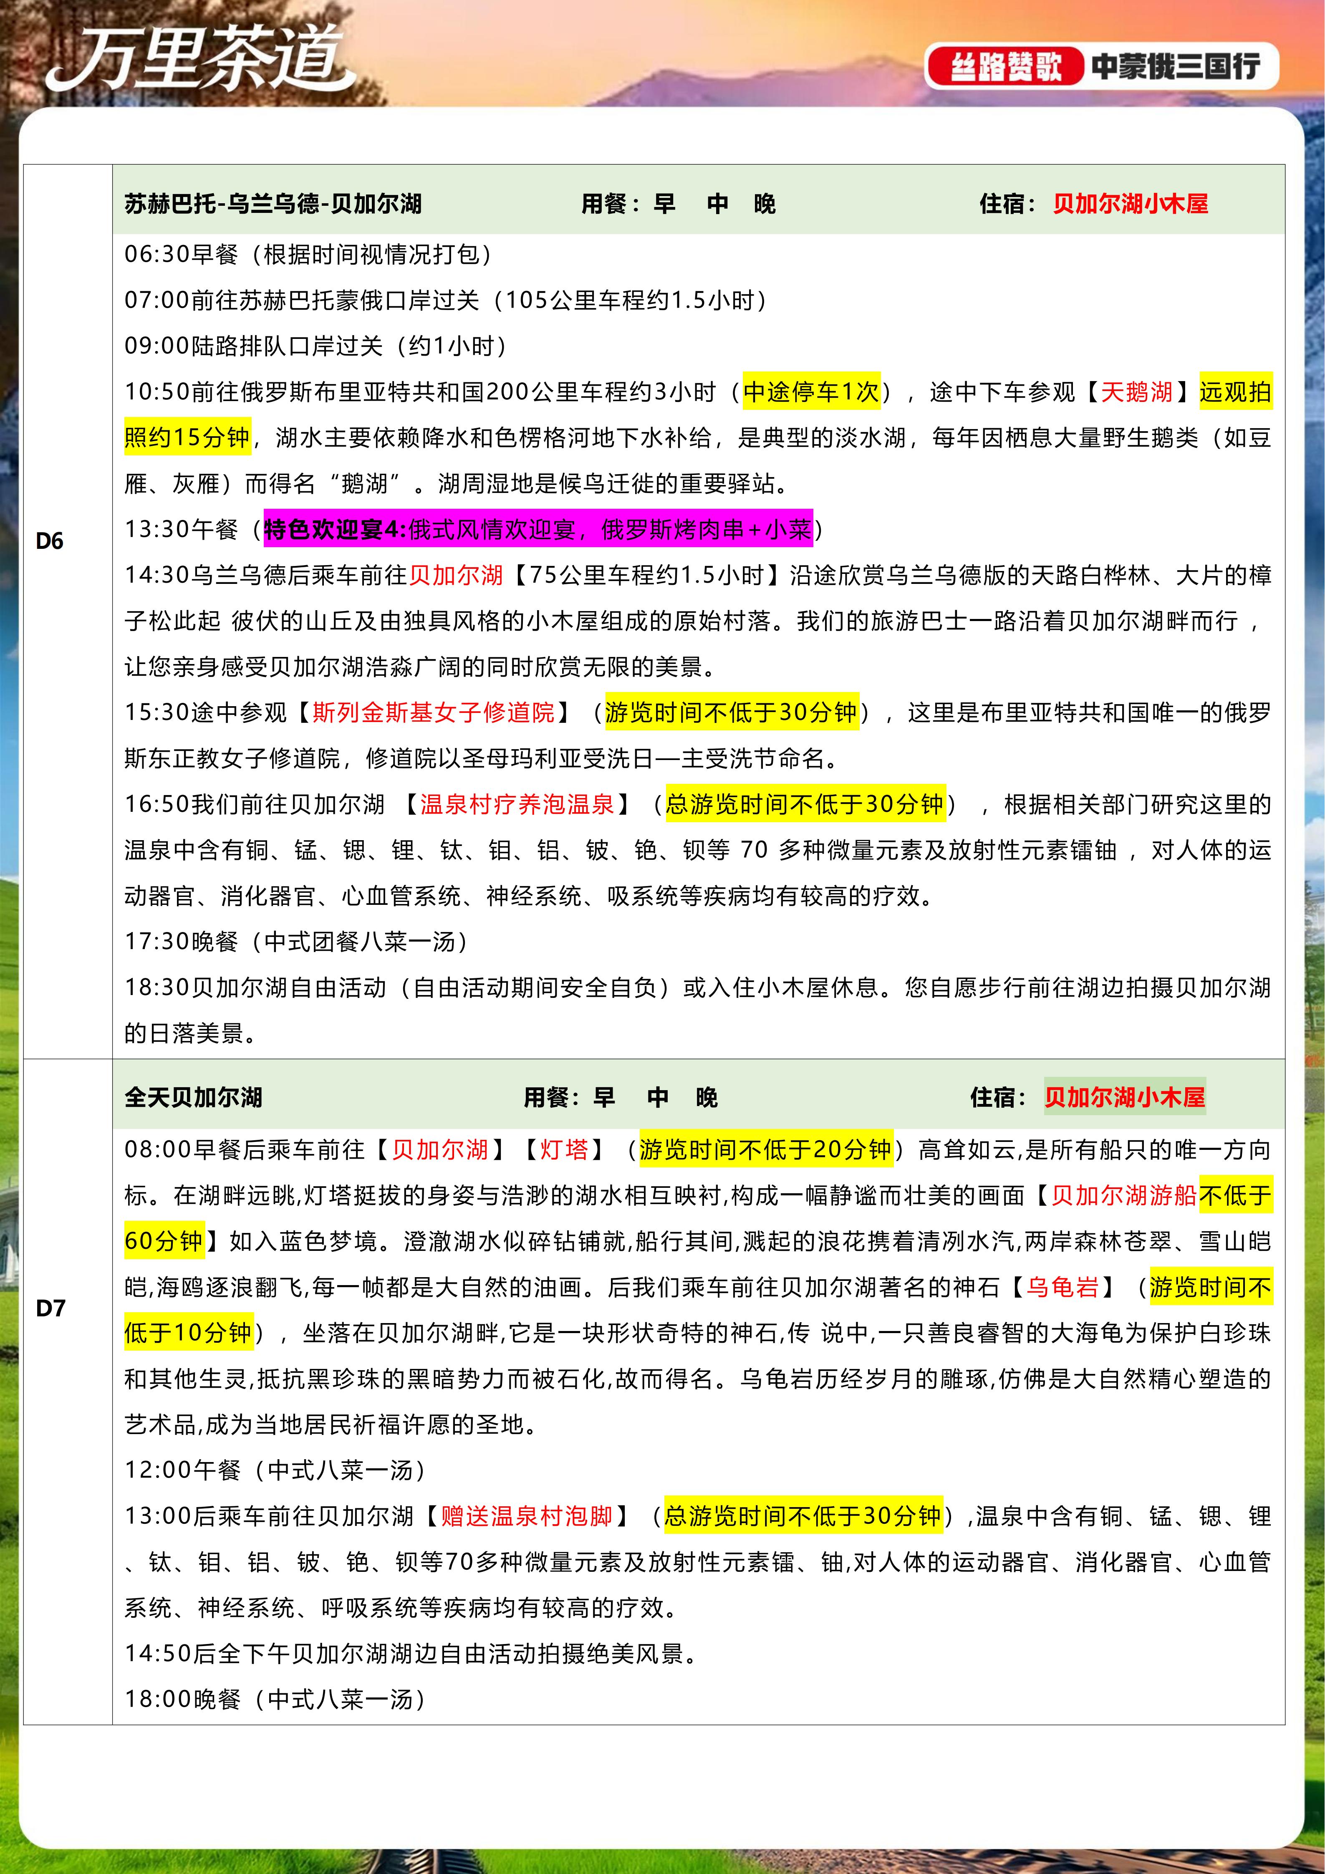Click the yellow highlight 游览时间不低于20分钟
Screen dimensions: 1325x1874
(766, 1150)
